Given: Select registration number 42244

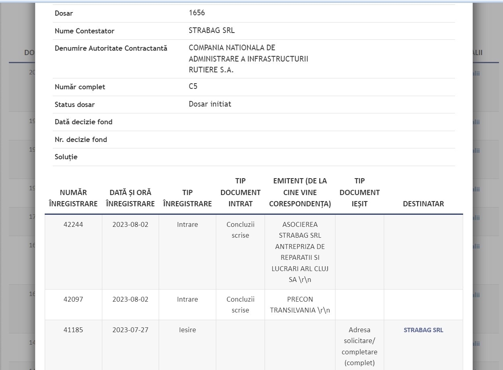Looking at the screenshot, I should pos(73,224).
